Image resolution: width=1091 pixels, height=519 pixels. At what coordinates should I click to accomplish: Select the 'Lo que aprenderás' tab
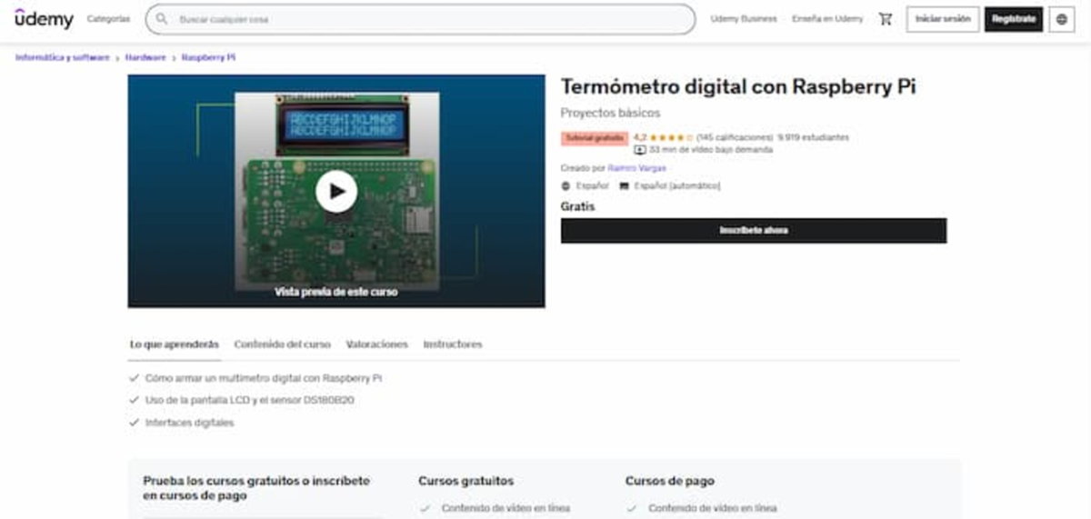tap(174, 344)
